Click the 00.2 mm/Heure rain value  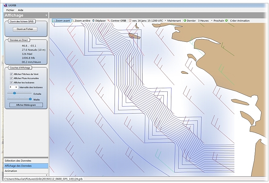pos(31,62)
